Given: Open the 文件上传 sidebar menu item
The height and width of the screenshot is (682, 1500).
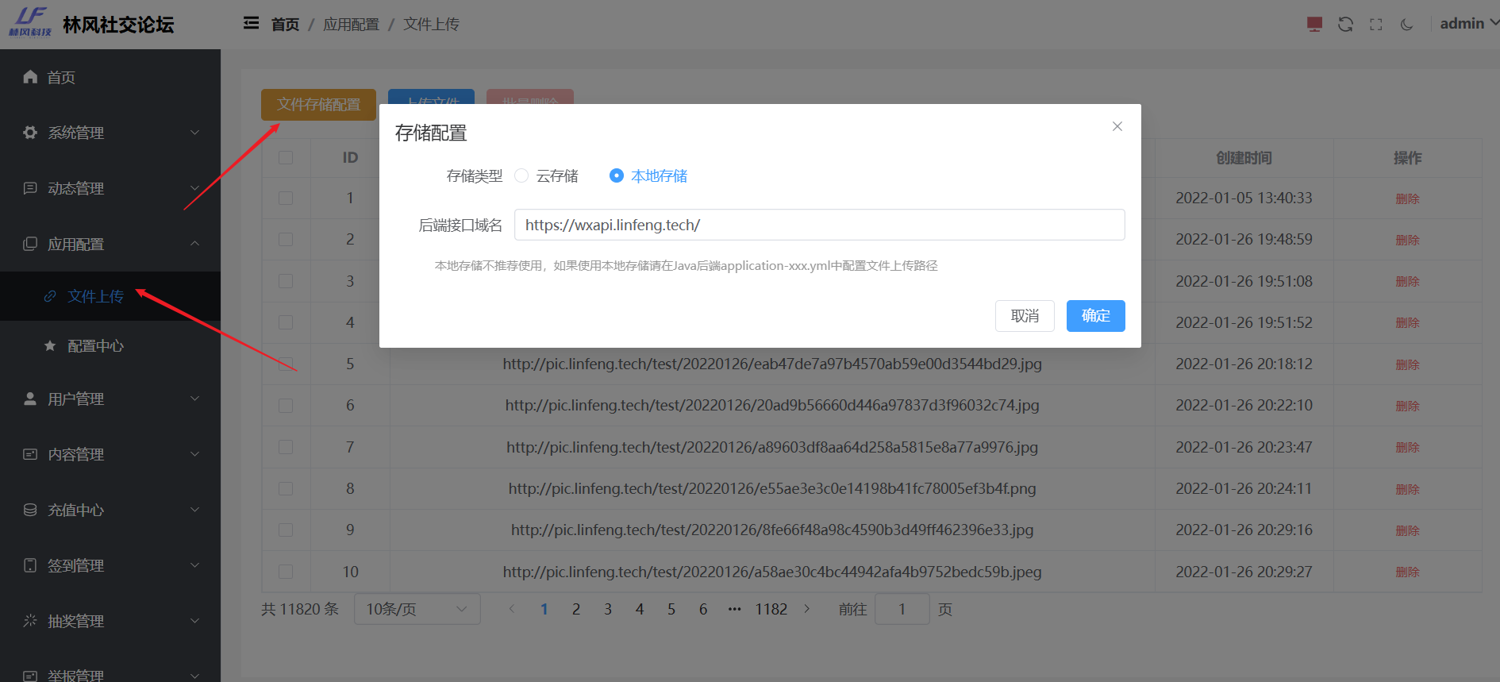Looking at the screenshot, I should (110, 296).
